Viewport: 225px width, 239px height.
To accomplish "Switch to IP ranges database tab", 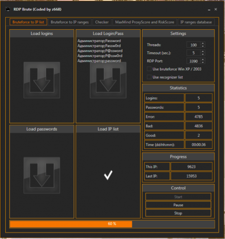I will click(196, 22).
